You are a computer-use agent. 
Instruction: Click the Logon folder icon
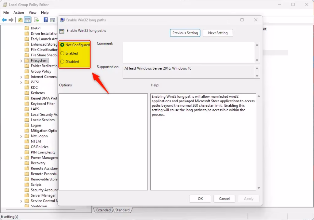point(27,125)
